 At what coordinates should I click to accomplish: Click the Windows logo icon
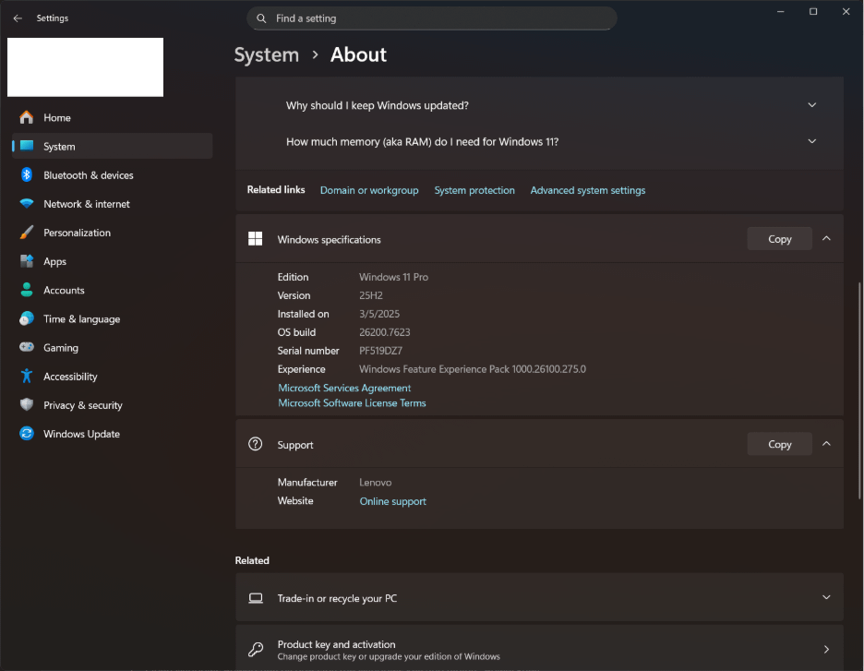(255, 238)
